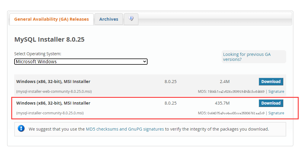The width and height of the screenshot is (304, 161).
Task: Click MD5 hash of the 435.7M installer
Action: [x=236, y=113]
